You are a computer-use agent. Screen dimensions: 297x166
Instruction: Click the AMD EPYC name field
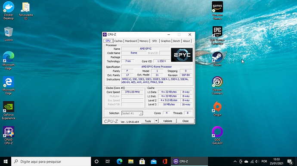145,49
